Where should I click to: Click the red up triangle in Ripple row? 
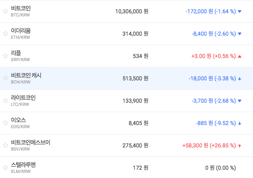coord(240,56)
